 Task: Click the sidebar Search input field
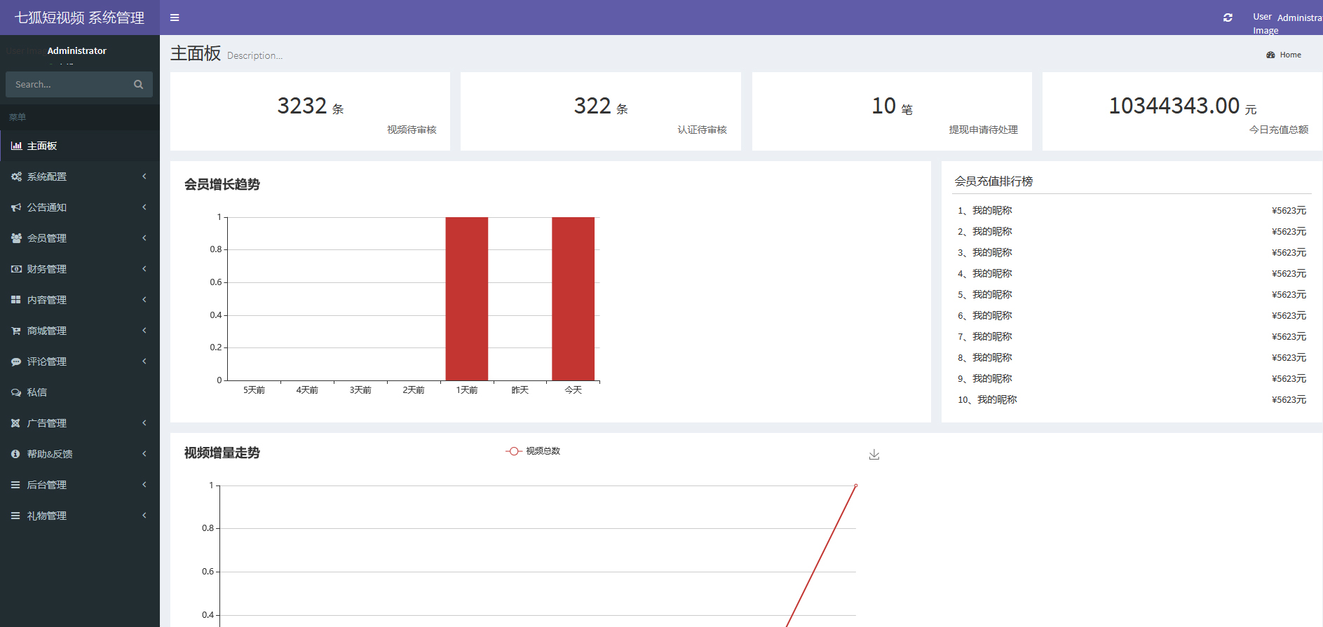click(70, 85)
